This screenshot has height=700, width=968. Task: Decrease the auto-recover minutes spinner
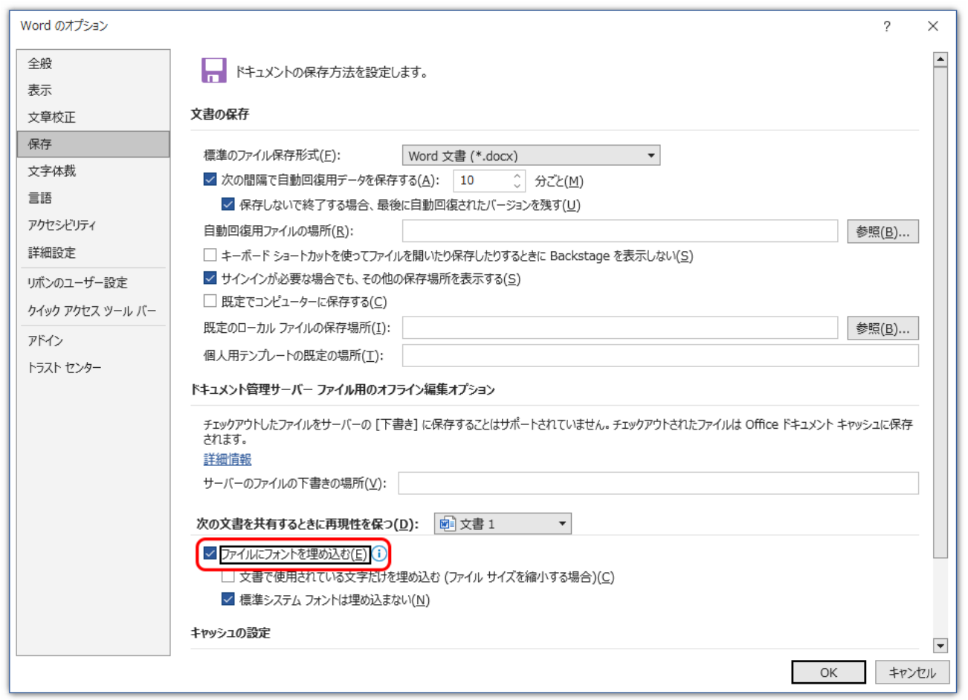(517, 186)
